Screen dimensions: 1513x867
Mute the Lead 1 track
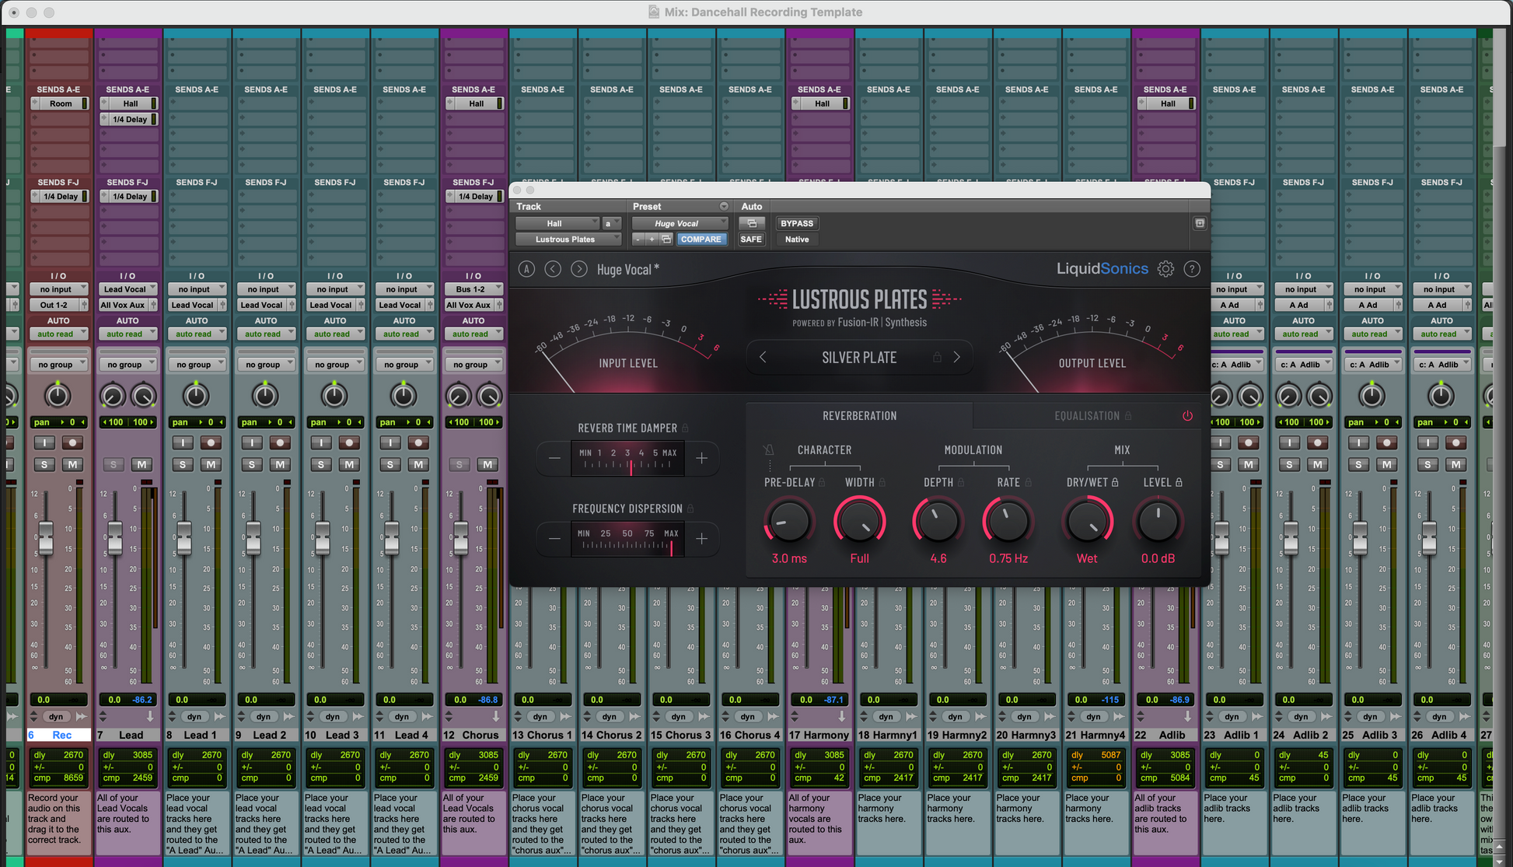pos(211,464)
